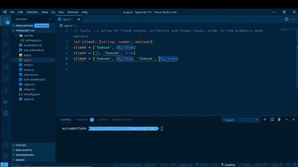
Task: Open the Extensions view
Action: (6, 79)
